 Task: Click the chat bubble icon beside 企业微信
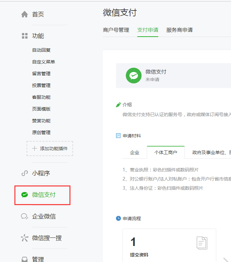[x=25, y=217]
